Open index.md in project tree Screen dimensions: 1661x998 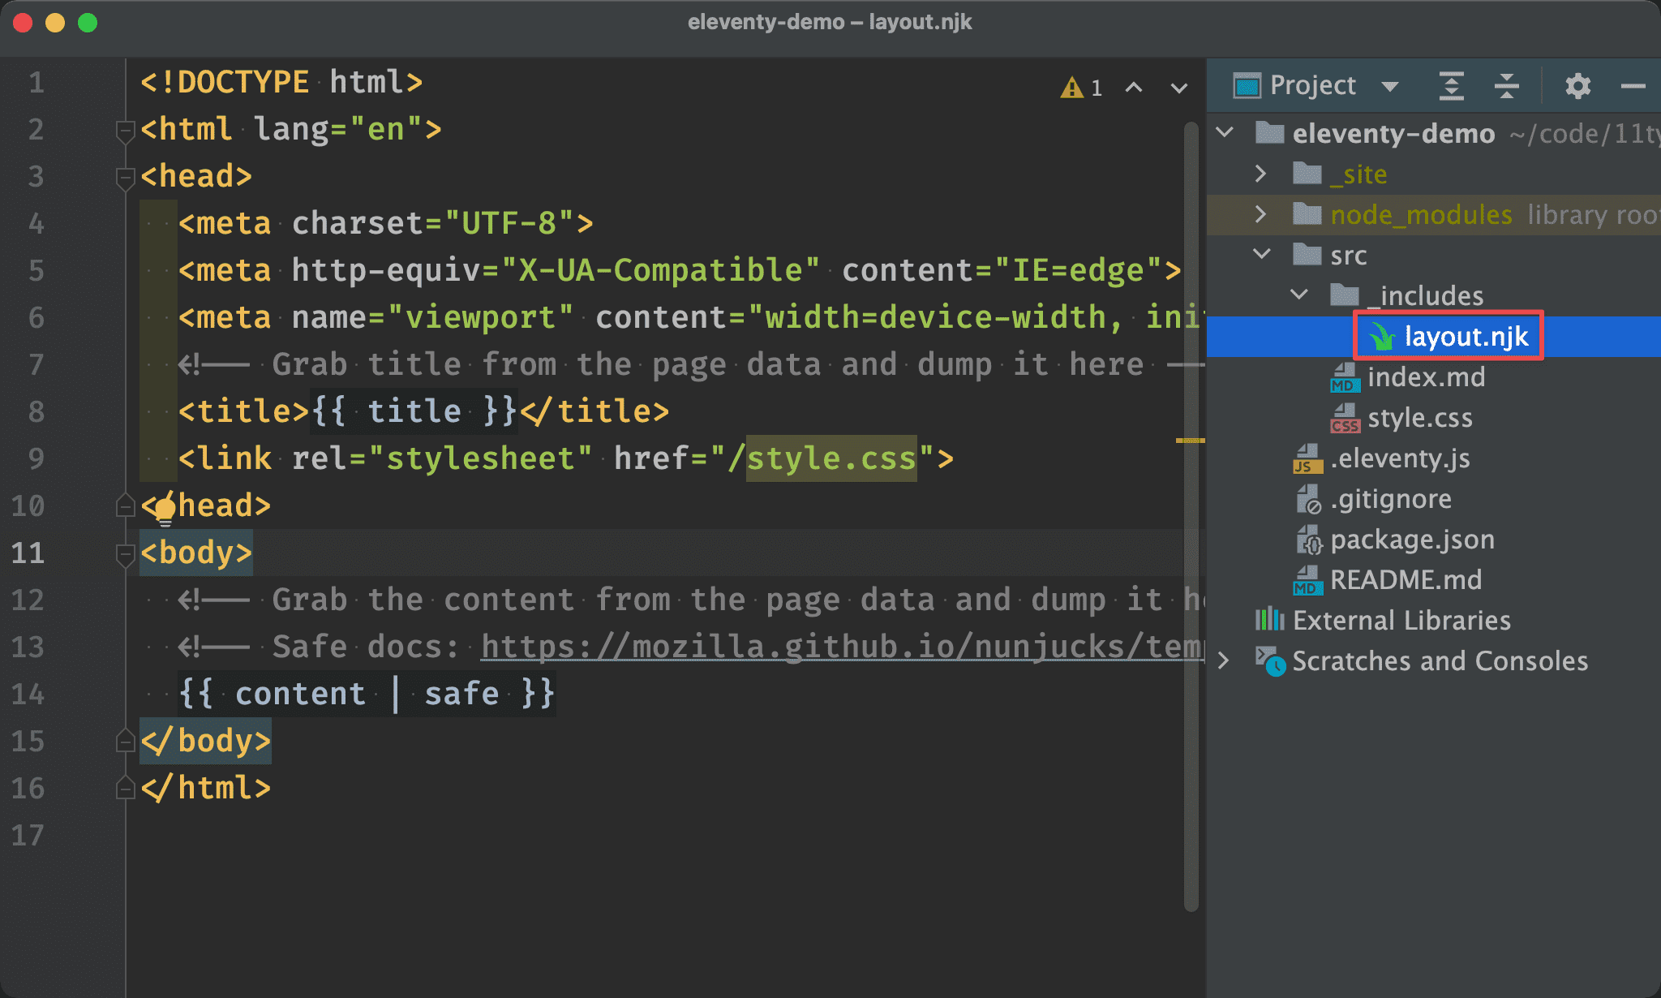1425,377
